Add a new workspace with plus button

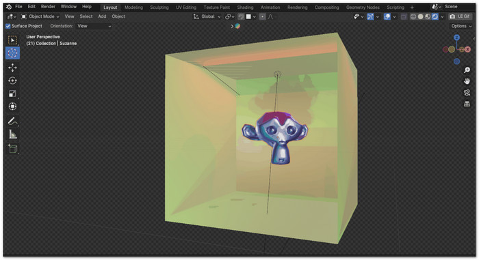[x=412, y=8]
